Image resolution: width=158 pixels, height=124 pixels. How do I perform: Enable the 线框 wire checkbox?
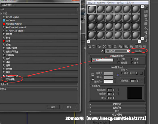119,59
